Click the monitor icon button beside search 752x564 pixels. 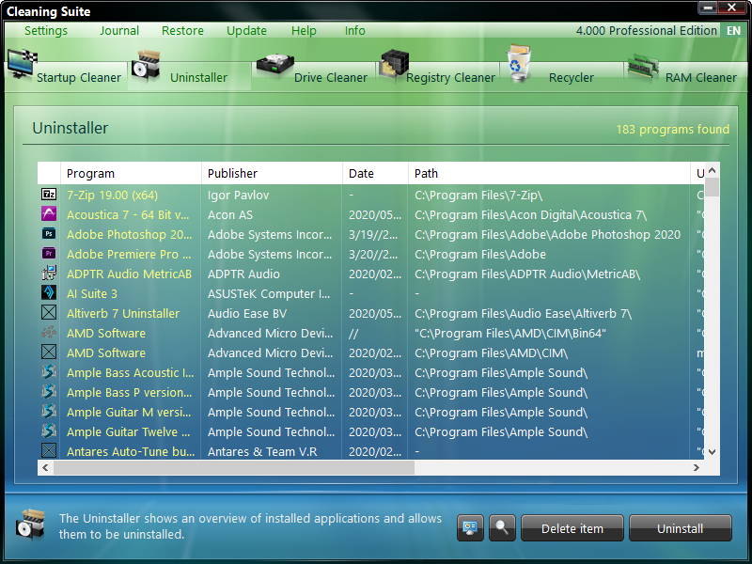click(470, 528)
